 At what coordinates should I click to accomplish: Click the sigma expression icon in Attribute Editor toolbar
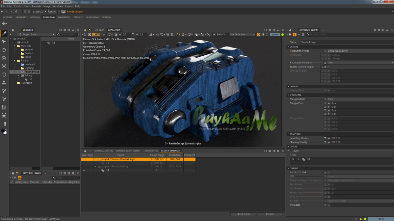coord(294,34)
